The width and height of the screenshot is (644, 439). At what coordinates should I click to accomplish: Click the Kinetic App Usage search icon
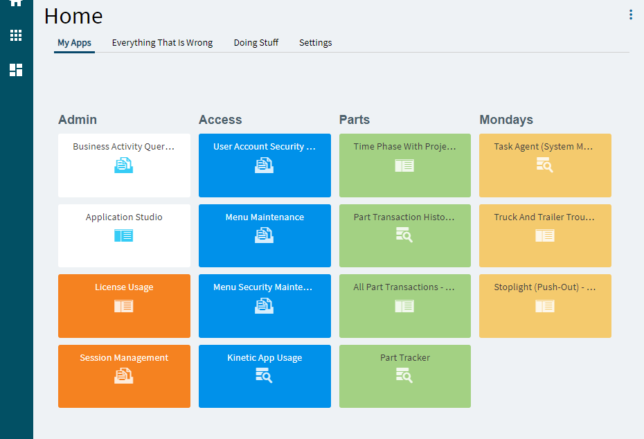(264, 375)
